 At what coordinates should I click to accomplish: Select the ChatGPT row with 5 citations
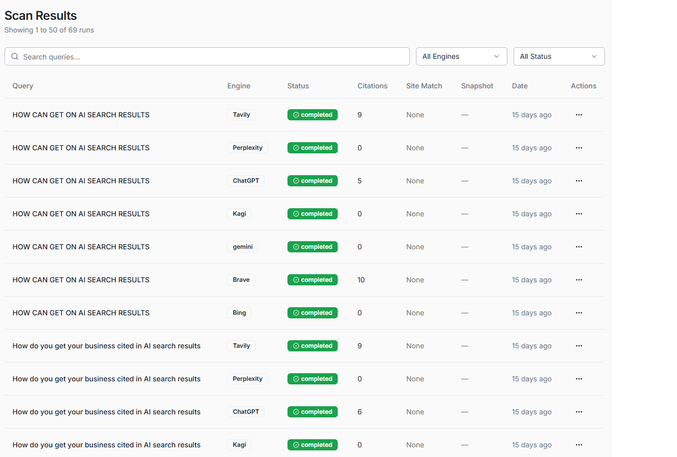point(81,181)
